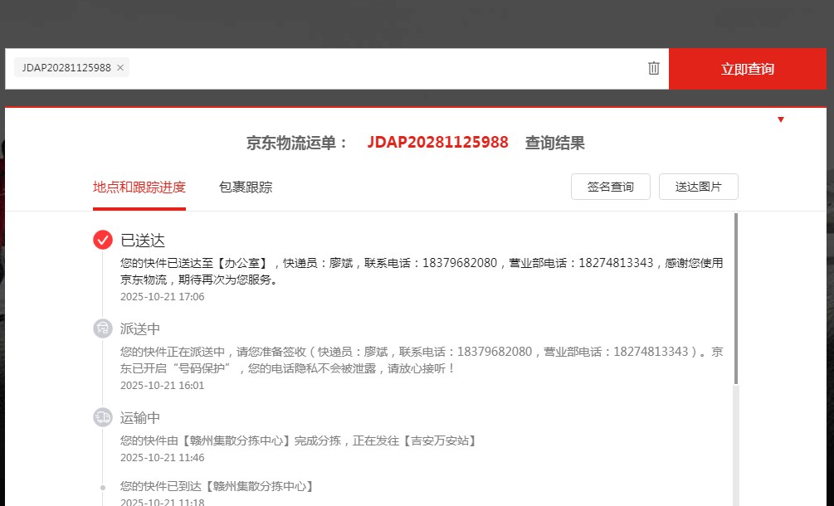Image resolution: width=834 pixels, height=506 pixels.
Task: Click the timeline dot for 已到达赣州集散分拣中心
Action: point(103,487)
